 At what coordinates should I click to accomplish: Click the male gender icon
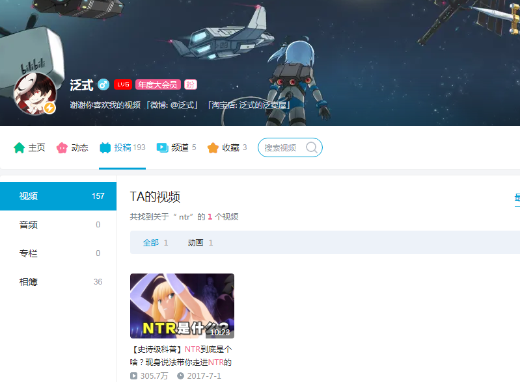click(x=103, y=84)
